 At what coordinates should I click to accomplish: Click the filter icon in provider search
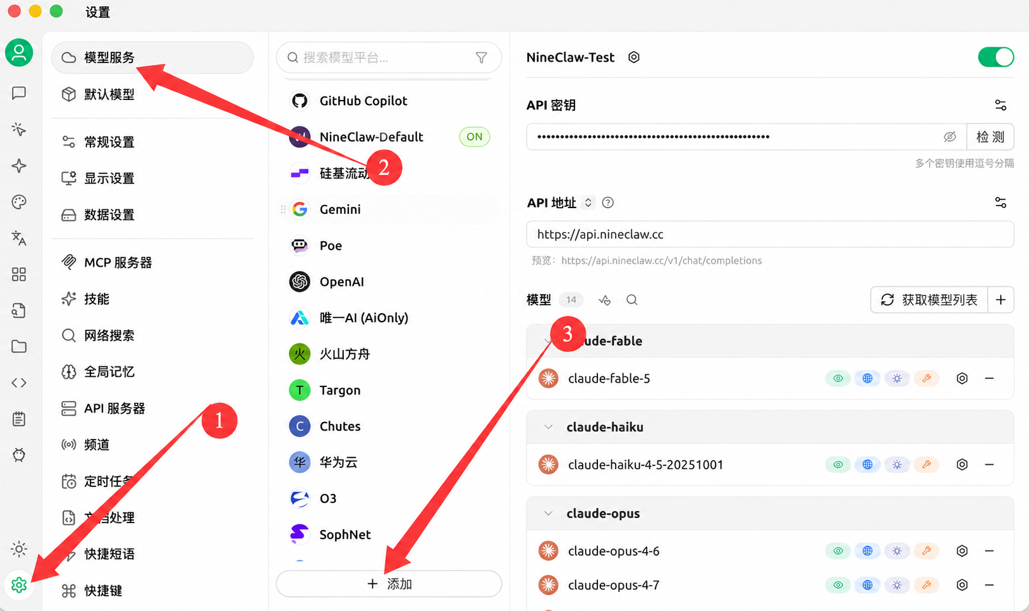tap(481, 58)
